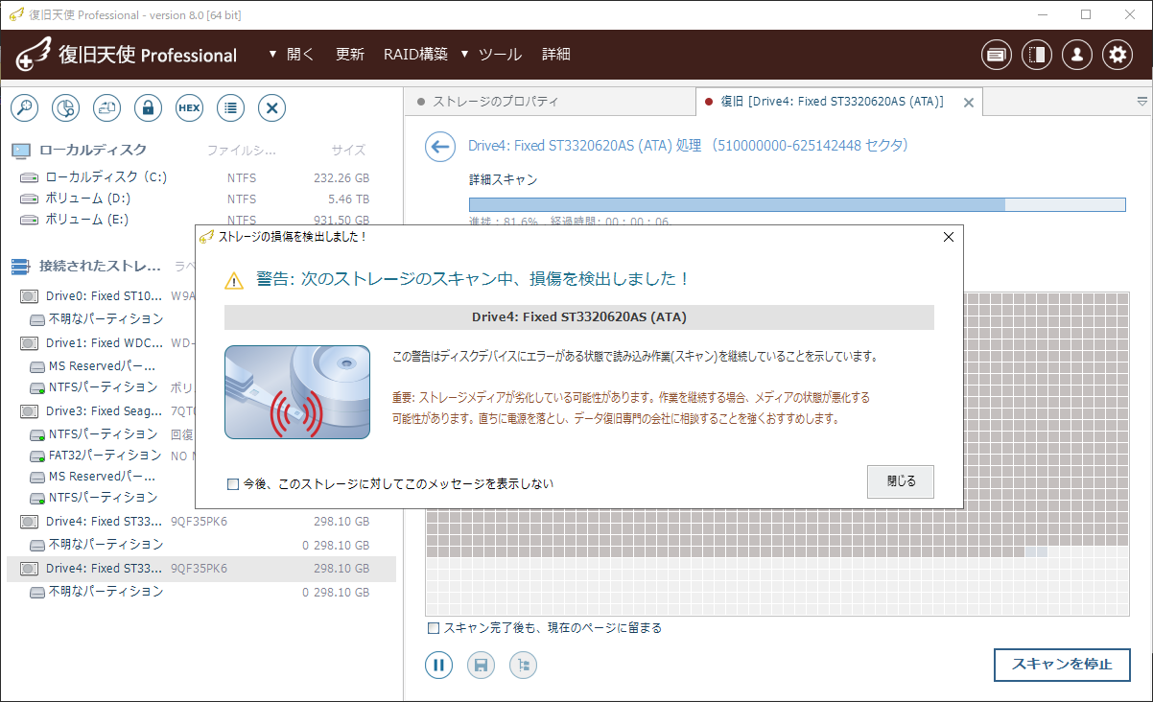Select MS Reserved partition under Drive3
1153x702 pixels.
click(x=102, y=477)
